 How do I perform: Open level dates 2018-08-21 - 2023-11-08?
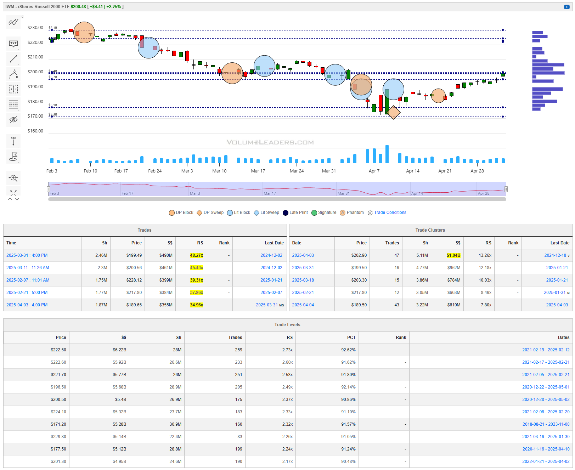pos(546,424)
